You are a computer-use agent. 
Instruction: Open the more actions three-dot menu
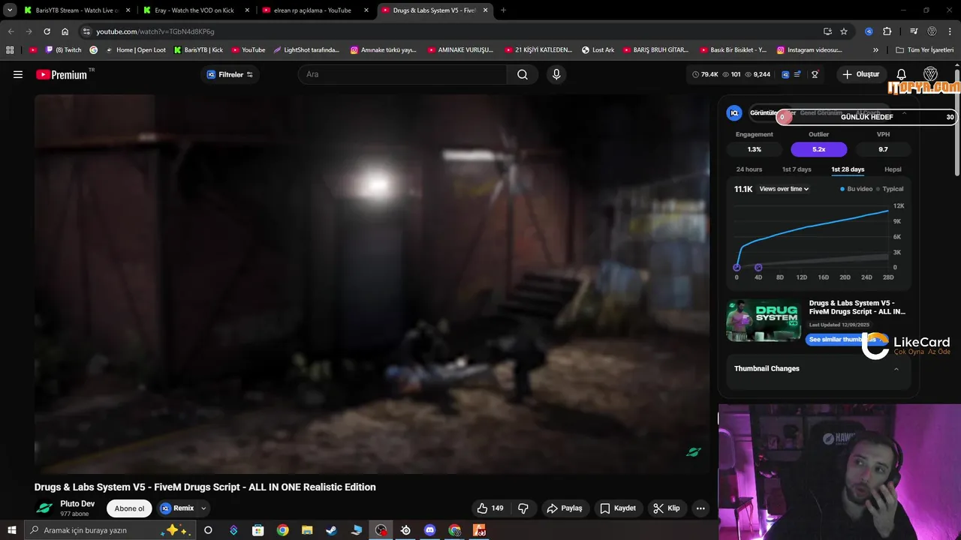pos(700,508)
